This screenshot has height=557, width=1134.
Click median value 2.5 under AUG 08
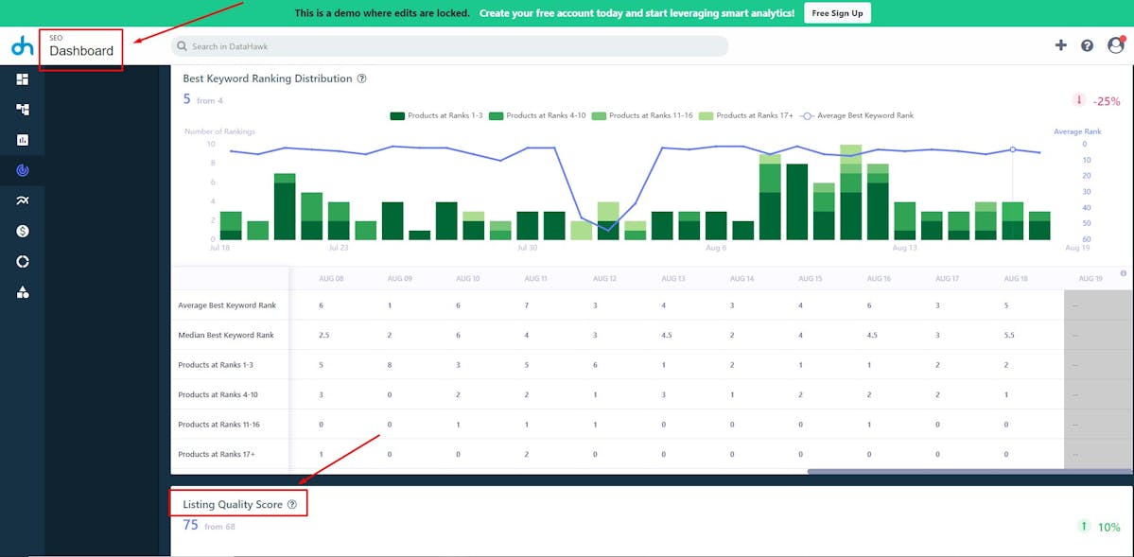point(324,335)
